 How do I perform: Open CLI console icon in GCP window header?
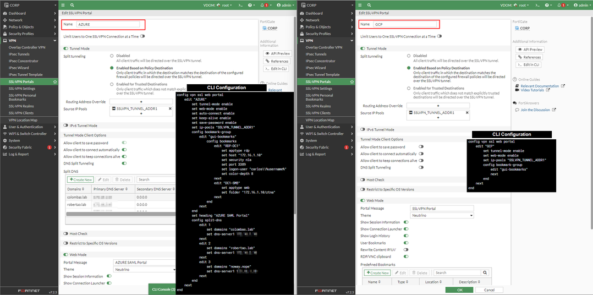pos(537,6)
